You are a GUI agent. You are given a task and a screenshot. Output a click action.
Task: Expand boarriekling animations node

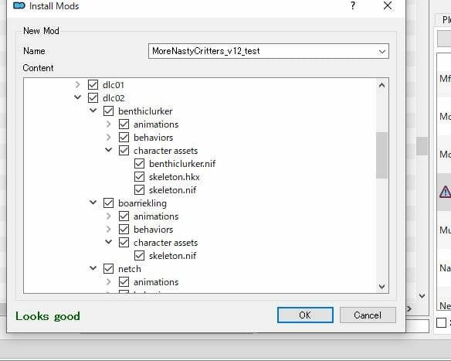108,216
